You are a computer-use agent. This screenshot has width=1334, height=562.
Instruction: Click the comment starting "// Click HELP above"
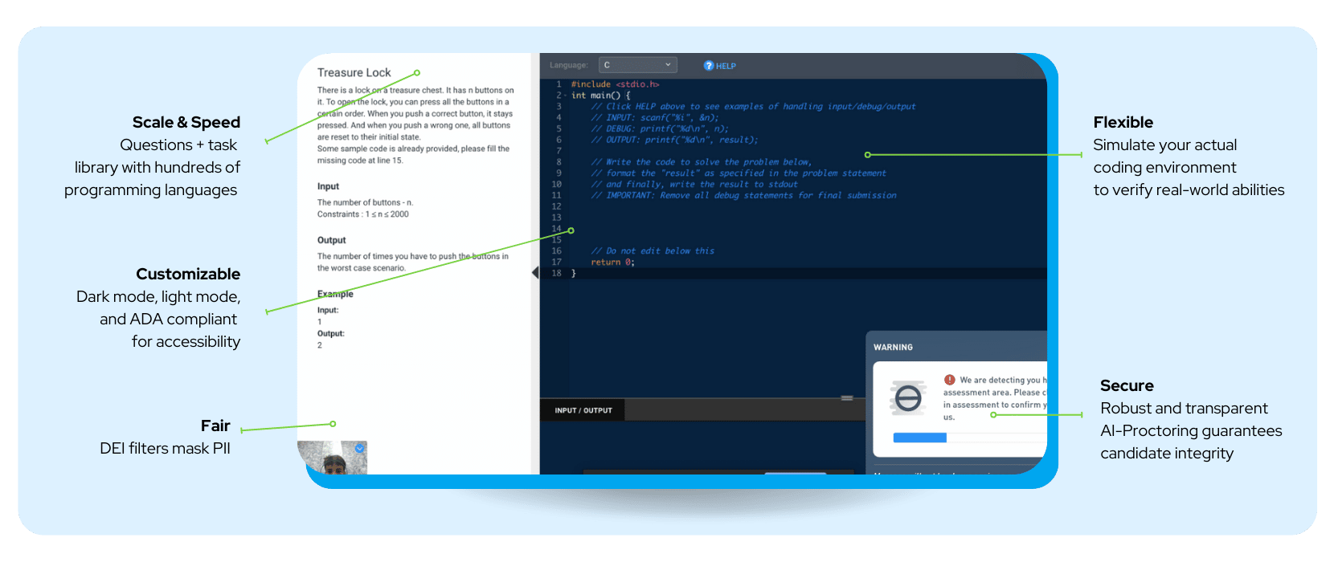(x=753, y=107)
